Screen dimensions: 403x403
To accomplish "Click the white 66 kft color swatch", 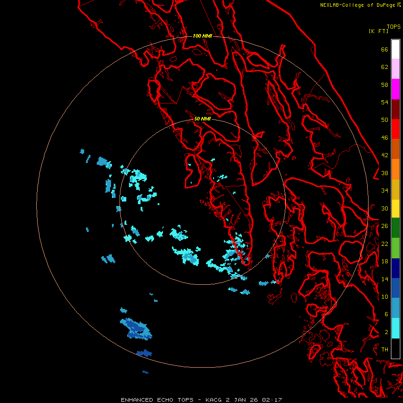I will pyautogui.click(x=395, y=49).
